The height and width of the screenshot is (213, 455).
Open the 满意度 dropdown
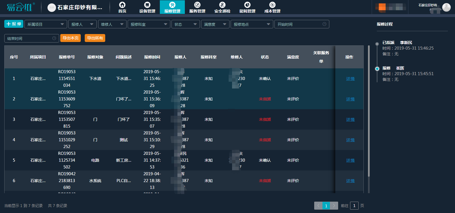point(215,24)
